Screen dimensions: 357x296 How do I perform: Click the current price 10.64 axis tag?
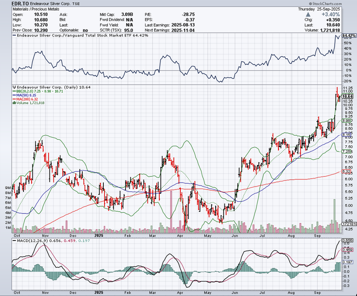pos(348,97)
